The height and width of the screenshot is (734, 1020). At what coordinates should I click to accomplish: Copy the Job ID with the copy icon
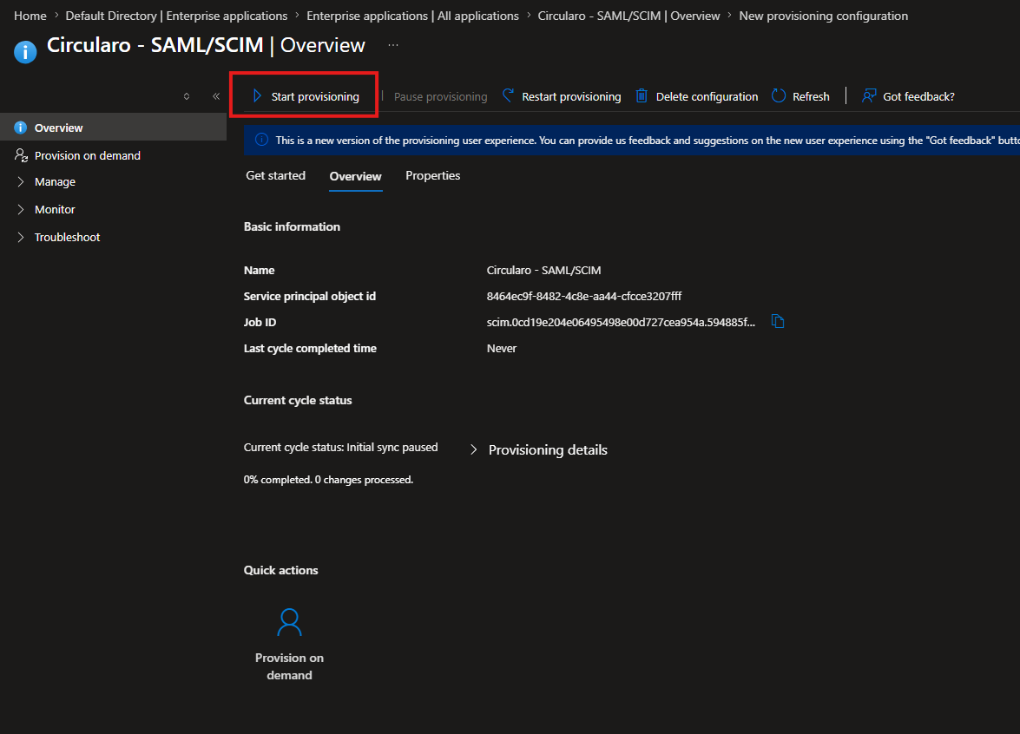pyautogui.click(x=777, y=321)
